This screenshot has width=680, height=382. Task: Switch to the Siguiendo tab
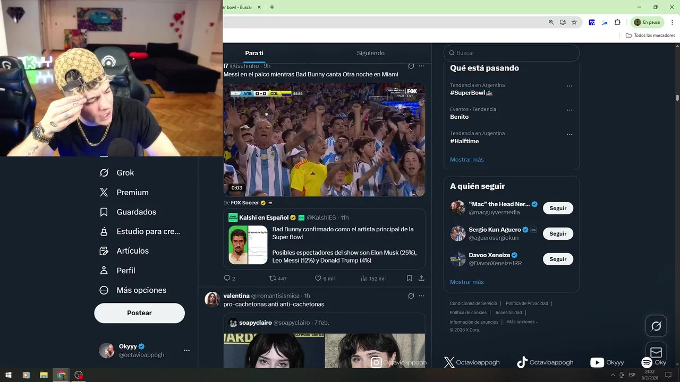[x=370, y=53]
